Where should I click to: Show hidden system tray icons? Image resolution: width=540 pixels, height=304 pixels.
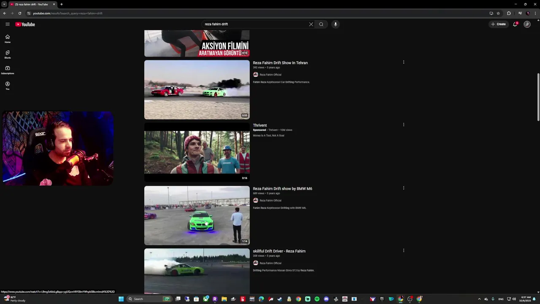tap(479, 299)
